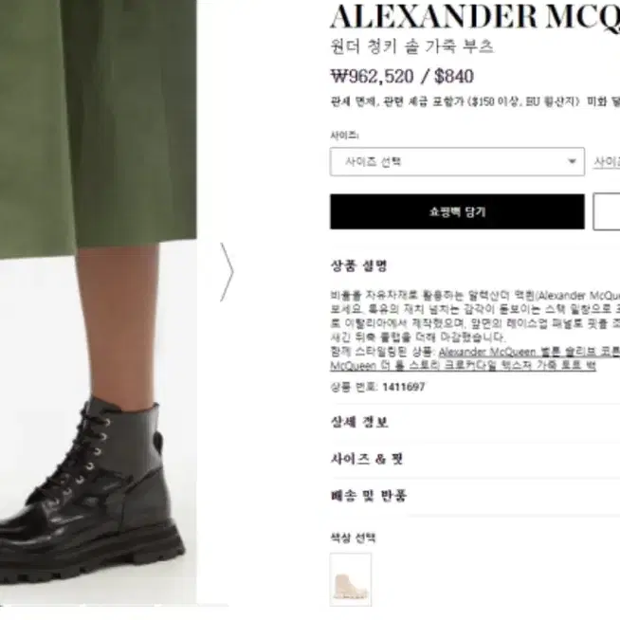This screenshot has width=620, height=620.
Task: Show next product image with right arrow
Action: point(227,272)
